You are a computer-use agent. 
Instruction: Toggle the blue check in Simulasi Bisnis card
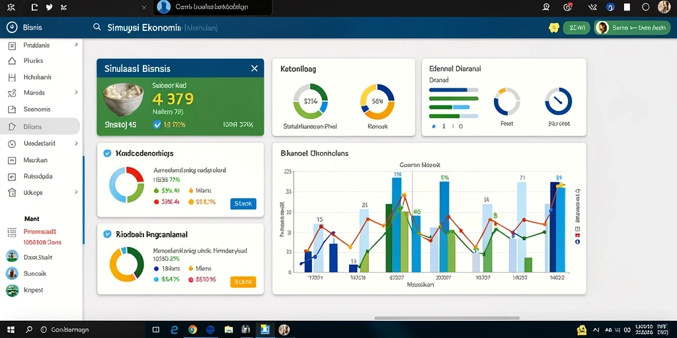click(x=157, y=125)
